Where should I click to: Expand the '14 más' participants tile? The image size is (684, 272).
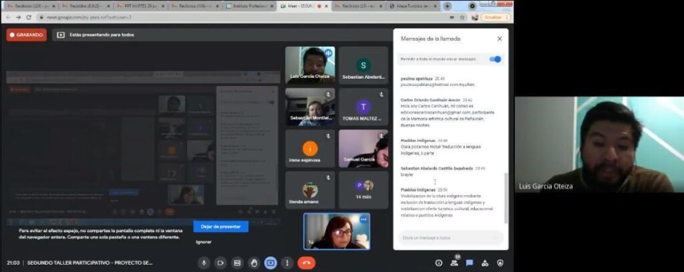click(x=363, y=190)
